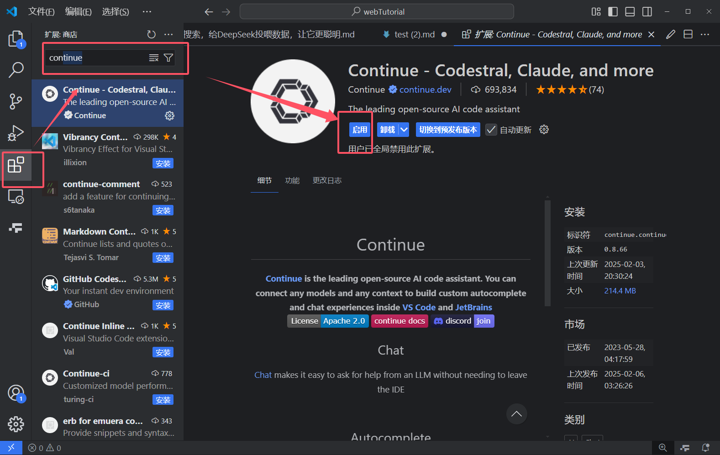Viewport: 720px width, 455px height.
Task: Open the Explorer view in activity bar
Action: 16,39
